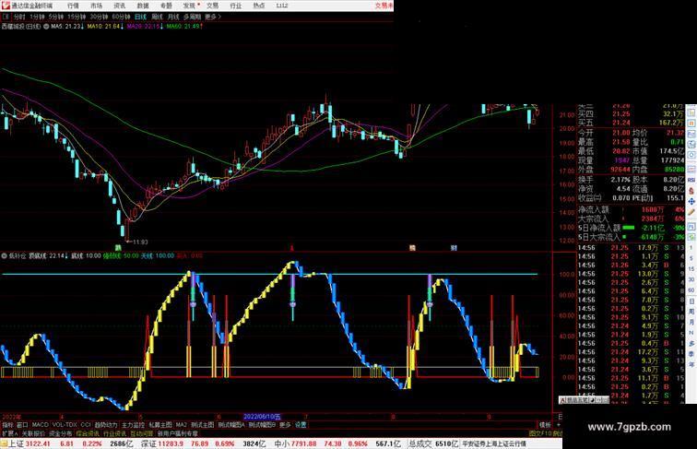Open the 热点 menu
This screenshot has height=449, width=697.
(259, 6)
